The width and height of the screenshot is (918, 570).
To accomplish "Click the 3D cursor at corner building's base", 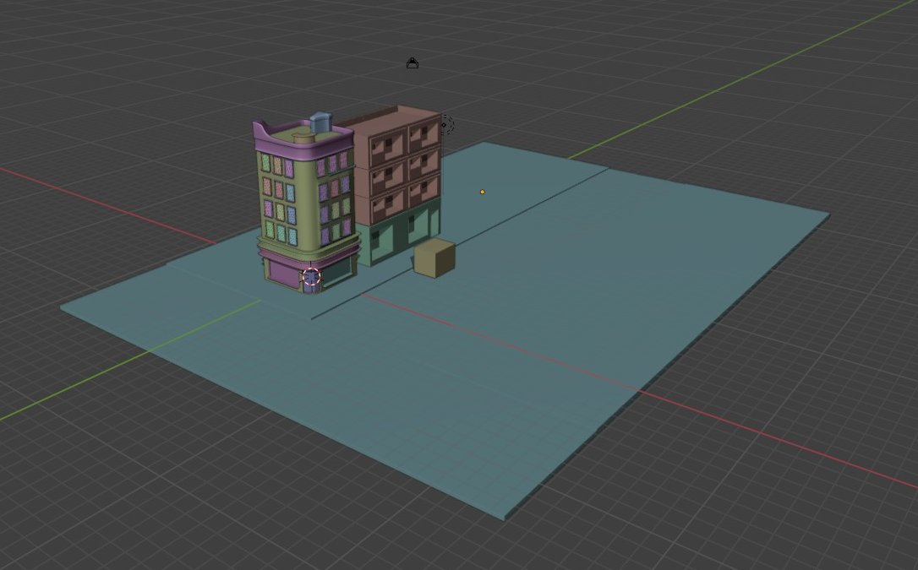I will click(311, 276).
